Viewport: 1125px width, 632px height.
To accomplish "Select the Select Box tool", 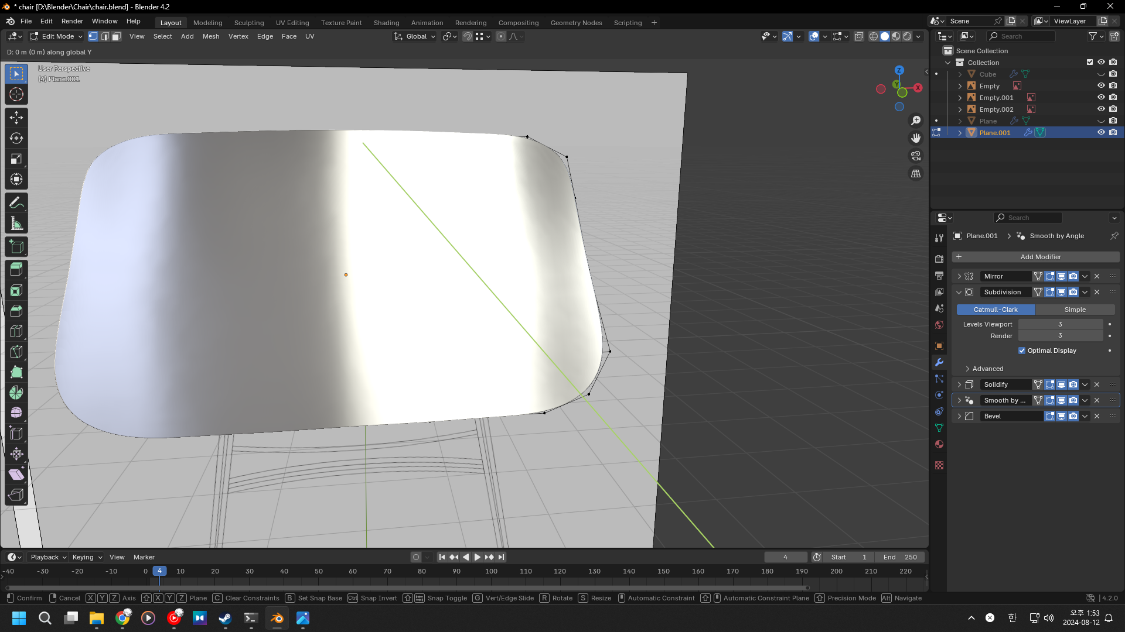I will tap(16, 74).
